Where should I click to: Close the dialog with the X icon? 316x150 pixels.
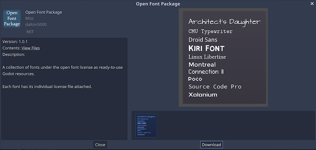pyautogui.click(x=312, y=4)
